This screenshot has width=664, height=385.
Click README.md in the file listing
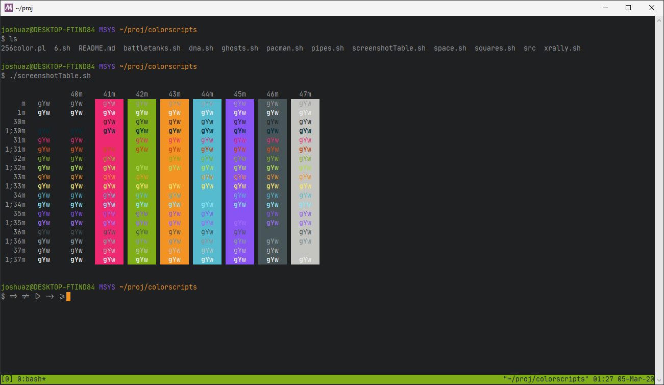[x=96, y=49]
